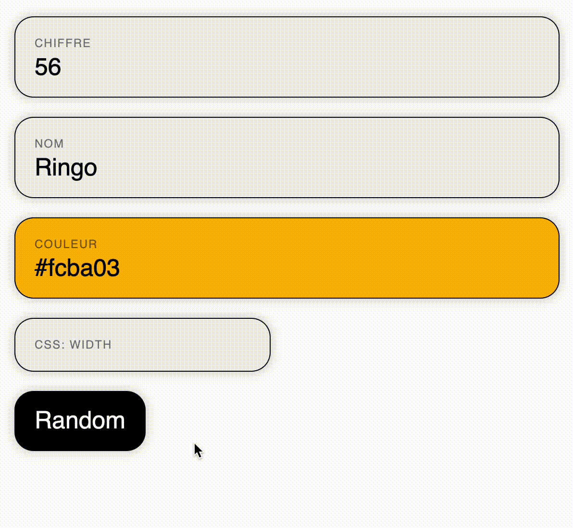Click blank page area below Random button
Image resolution: width=573 pixels, height=528 pixels.
click(x=80, y=490)
